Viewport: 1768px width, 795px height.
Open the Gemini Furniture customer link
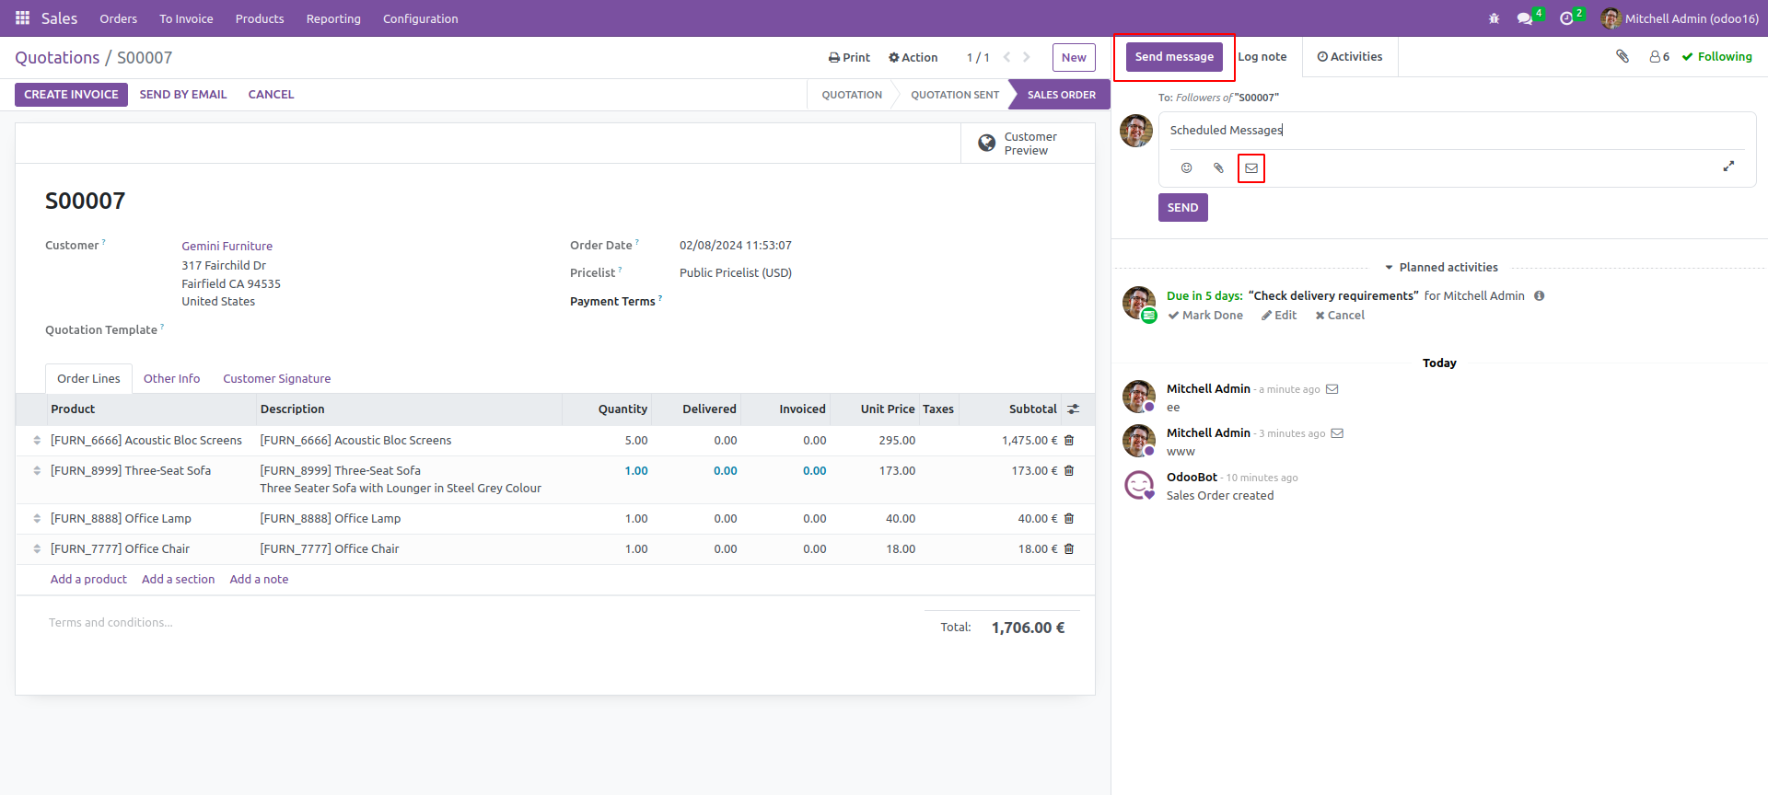coord(227,247)
